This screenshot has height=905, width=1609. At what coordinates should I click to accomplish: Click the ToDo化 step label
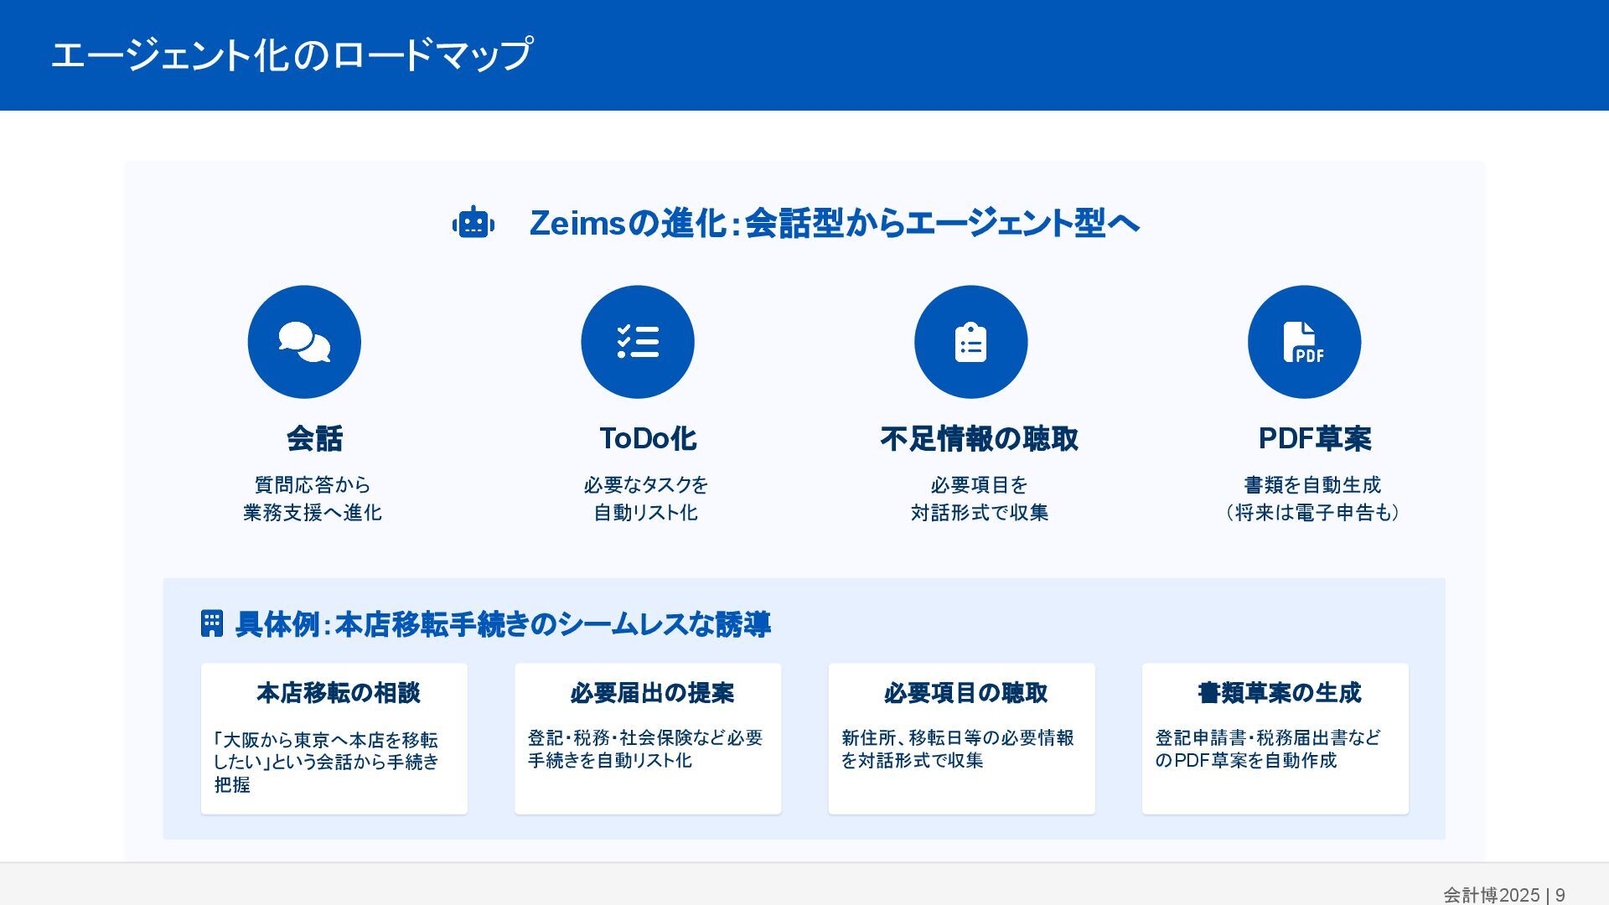pos(647,438)
